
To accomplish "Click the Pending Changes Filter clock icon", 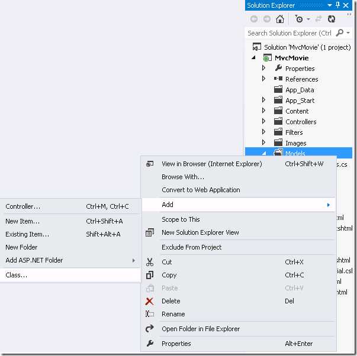I will [299, 19].
